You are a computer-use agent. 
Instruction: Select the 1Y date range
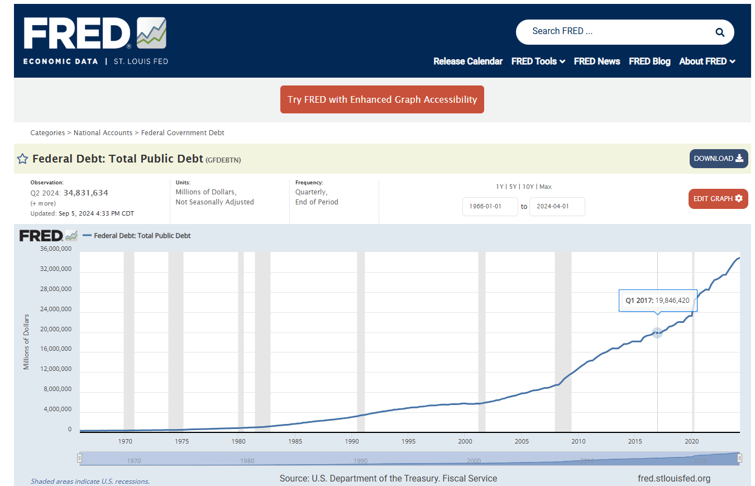tap(499, 187)
